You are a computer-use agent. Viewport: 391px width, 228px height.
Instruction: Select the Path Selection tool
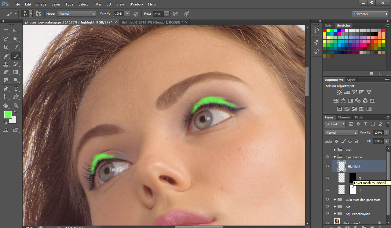6,97
